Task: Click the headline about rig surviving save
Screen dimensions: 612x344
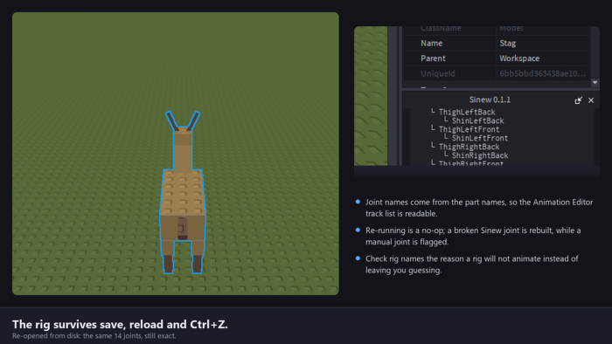Action: [120, 324]
